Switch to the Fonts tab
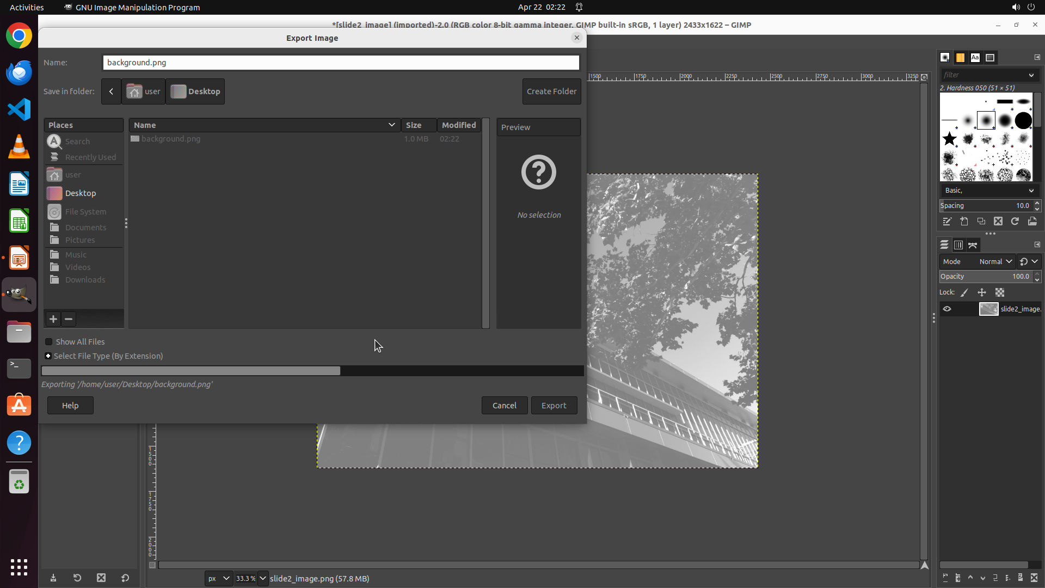This screenshot has width=1045, height=588. (975, 58)
